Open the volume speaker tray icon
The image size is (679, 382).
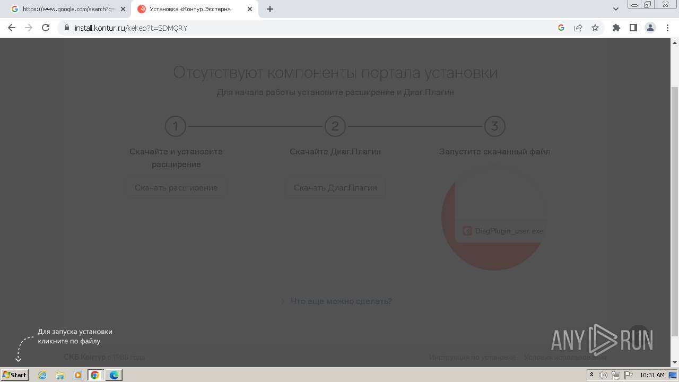pos(603,375)
